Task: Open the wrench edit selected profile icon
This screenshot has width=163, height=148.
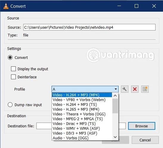Action: point(125,89)
